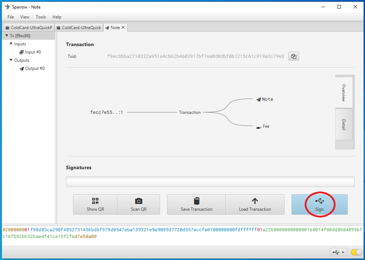365x260 pixels.
Task: Click the fecc7e55..:1 input label
Action: pyautogui.click(x=107, y=112)
